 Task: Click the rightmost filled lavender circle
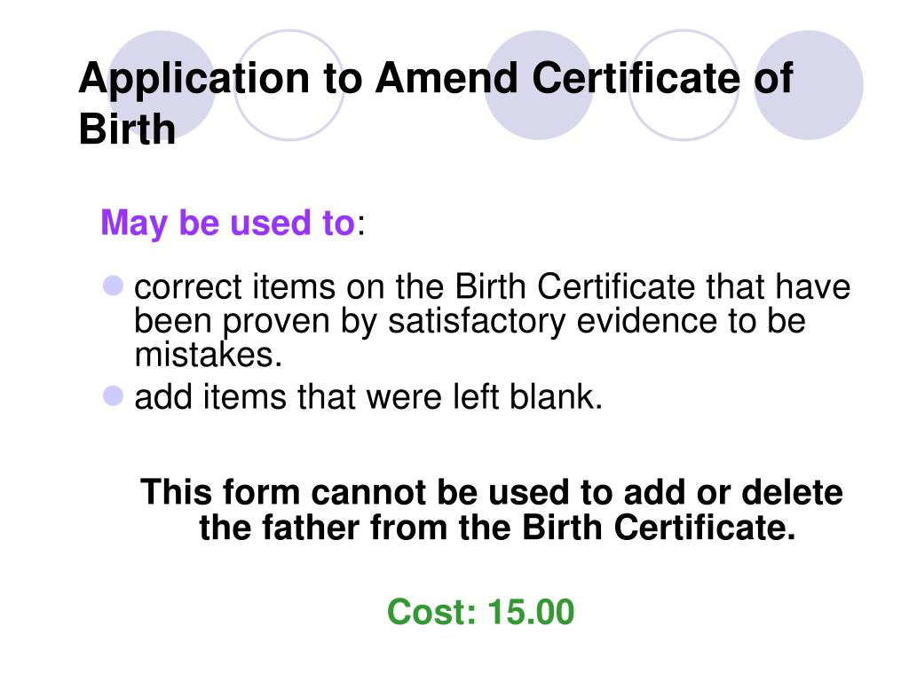coord(809,85)
